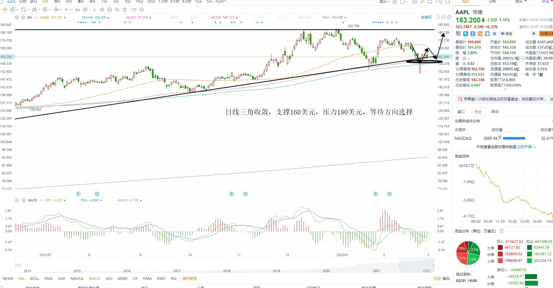553x288 pixels.
Task: Click 立即开通 upgrade link
Action: tap(526, 147)
